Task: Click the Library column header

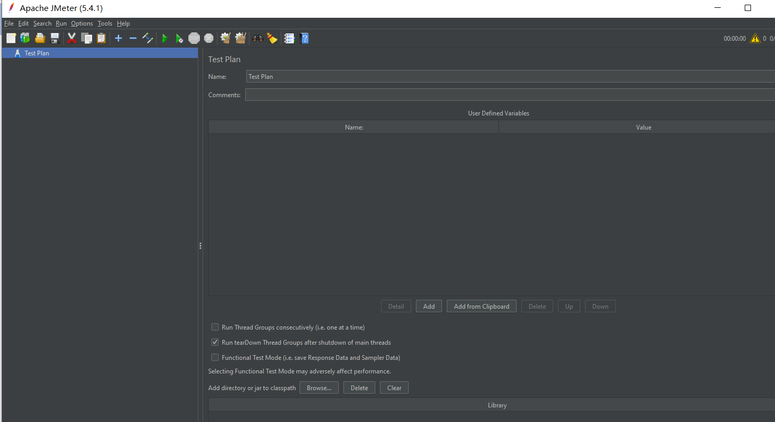Action: (x=492, y=405)
